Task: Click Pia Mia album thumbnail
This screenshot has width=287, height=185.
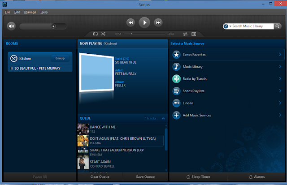Action: (x=83, y=141)
